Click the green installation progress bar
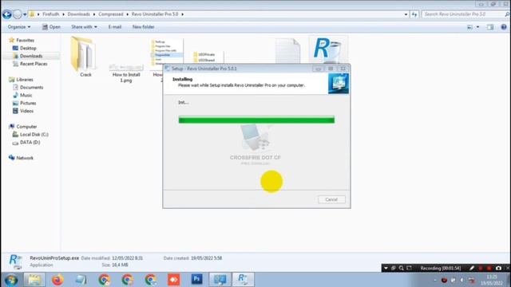This screenshot has height=287, width=511. point(256,120)
